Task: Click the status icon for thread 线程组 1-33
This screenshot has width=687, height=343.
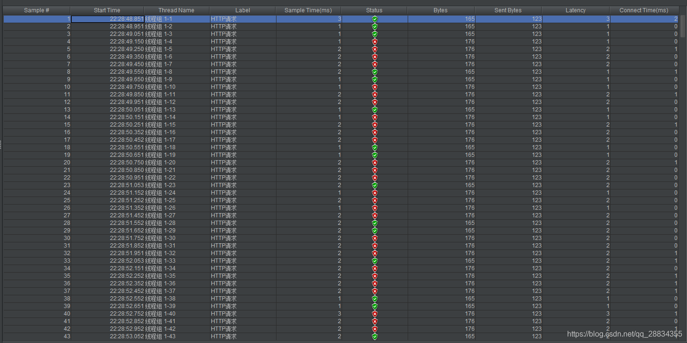Action: click(375, 261)
